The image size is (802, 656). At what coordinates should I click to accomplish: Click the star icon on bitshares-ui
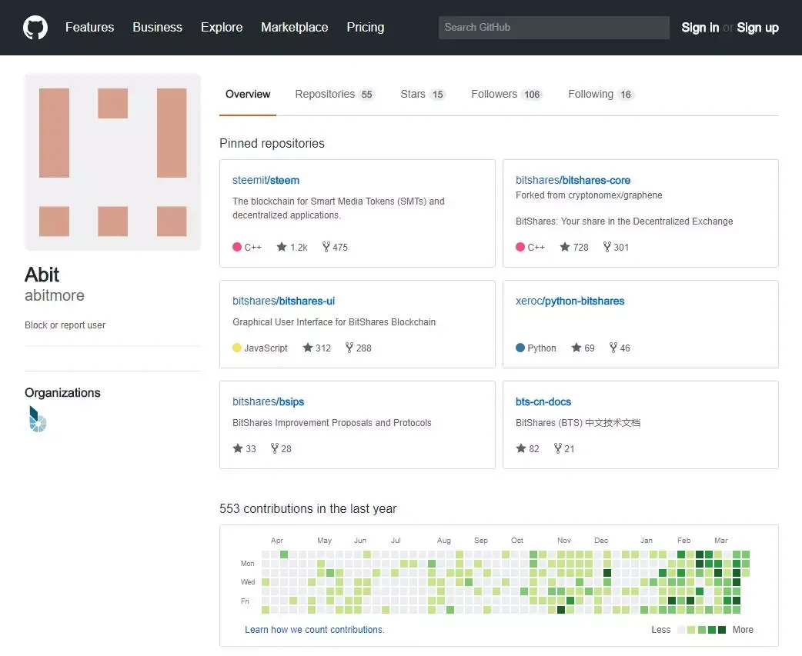pos(307,348)
